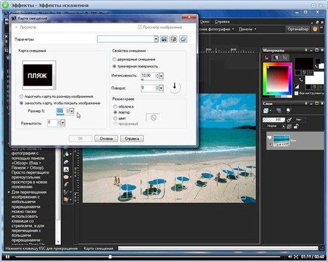Switch to the Органайзер tab
Image resolution: width=328 pixels, height=262 pixels.
coord(298,29)
